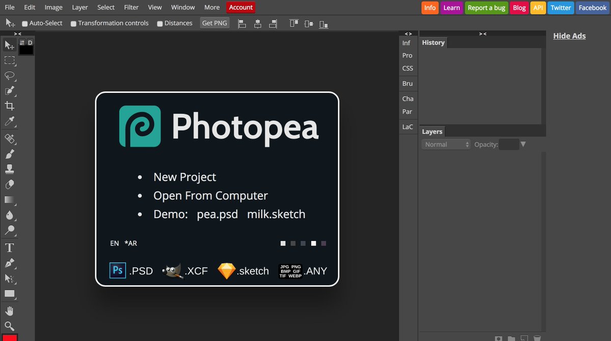Select the Path Select tool
Screen dimensions: 611x341
pos(10,278)
